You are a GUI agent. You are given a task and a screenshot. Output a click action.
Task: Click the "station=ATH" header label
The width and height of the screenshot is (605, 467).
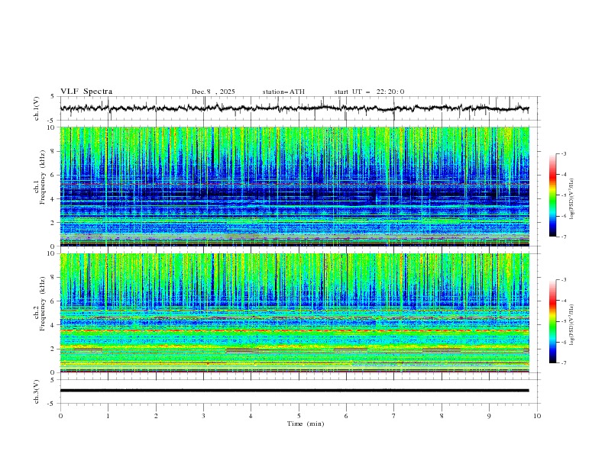(283, 92)
